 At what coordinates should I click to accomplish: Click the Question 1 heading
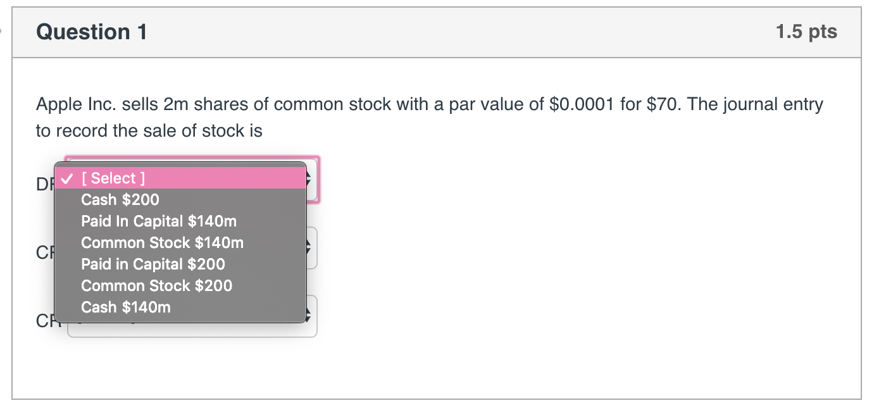tap(90, 32)
